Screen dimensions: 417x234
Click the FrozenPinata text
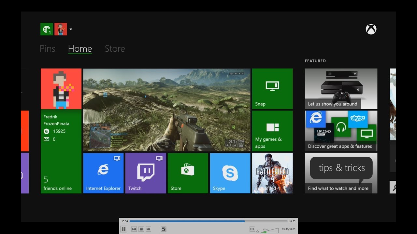(x=56, y=123)
